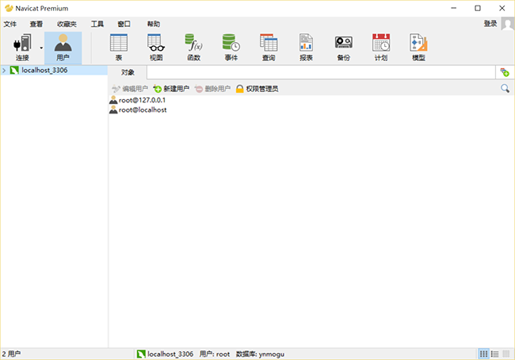
Task: Open the Model (模型) toolbar icon
Action: (418, 48)
